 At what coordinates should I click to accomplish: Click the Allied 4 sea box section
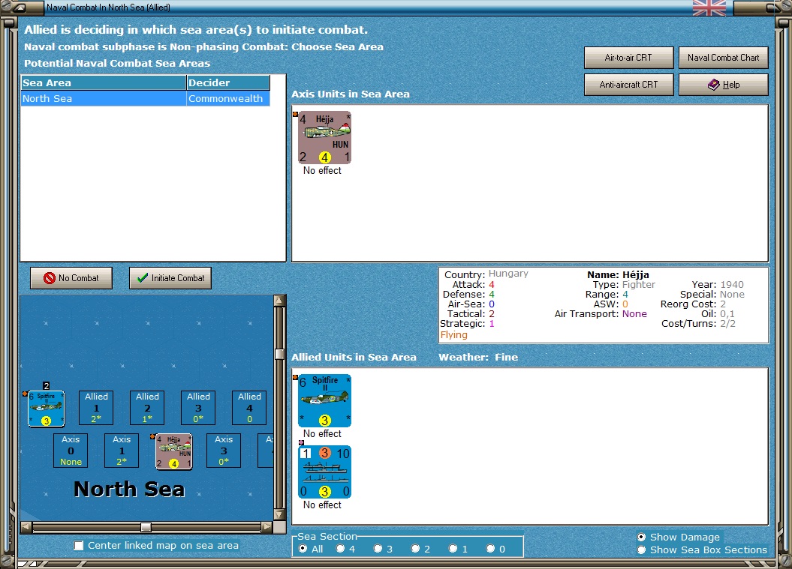(x=249, y=408)
